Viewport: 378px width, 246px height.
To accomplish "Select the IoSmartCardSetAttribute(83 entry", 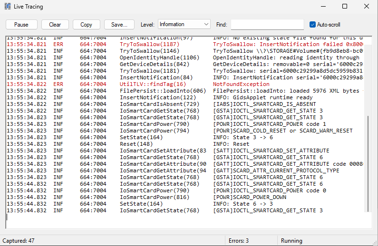I will 184,151.
